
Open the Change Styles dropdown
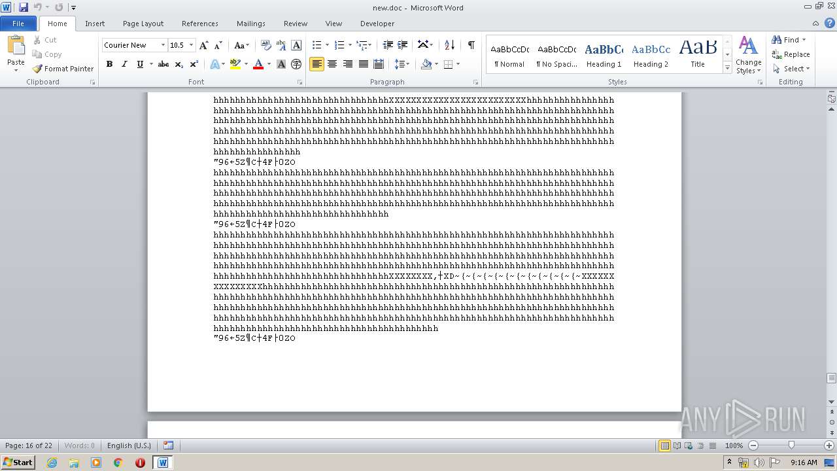[x=748, y=55]
